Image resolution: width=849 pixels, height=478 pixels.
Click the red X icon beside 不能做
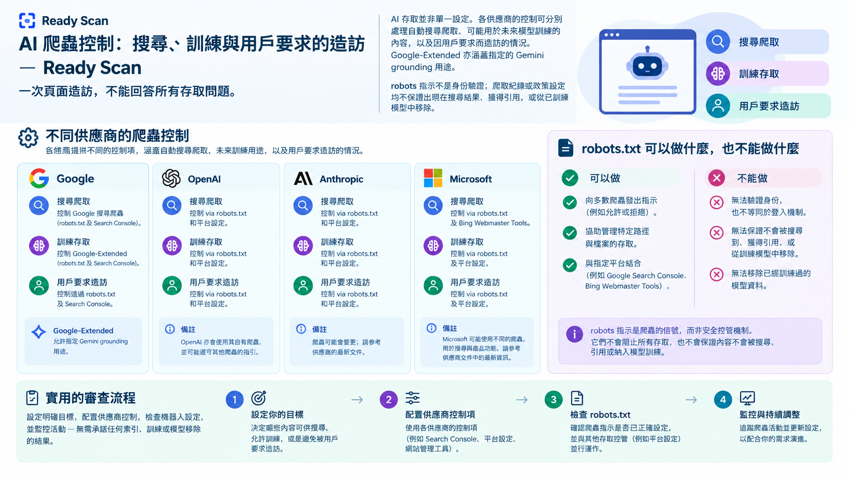716,178
